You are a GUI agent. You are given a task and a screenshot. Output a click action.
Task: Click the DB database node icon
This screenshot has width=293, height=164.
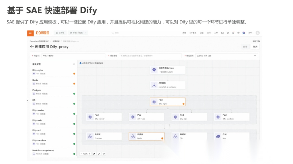[x=175, y=136]
